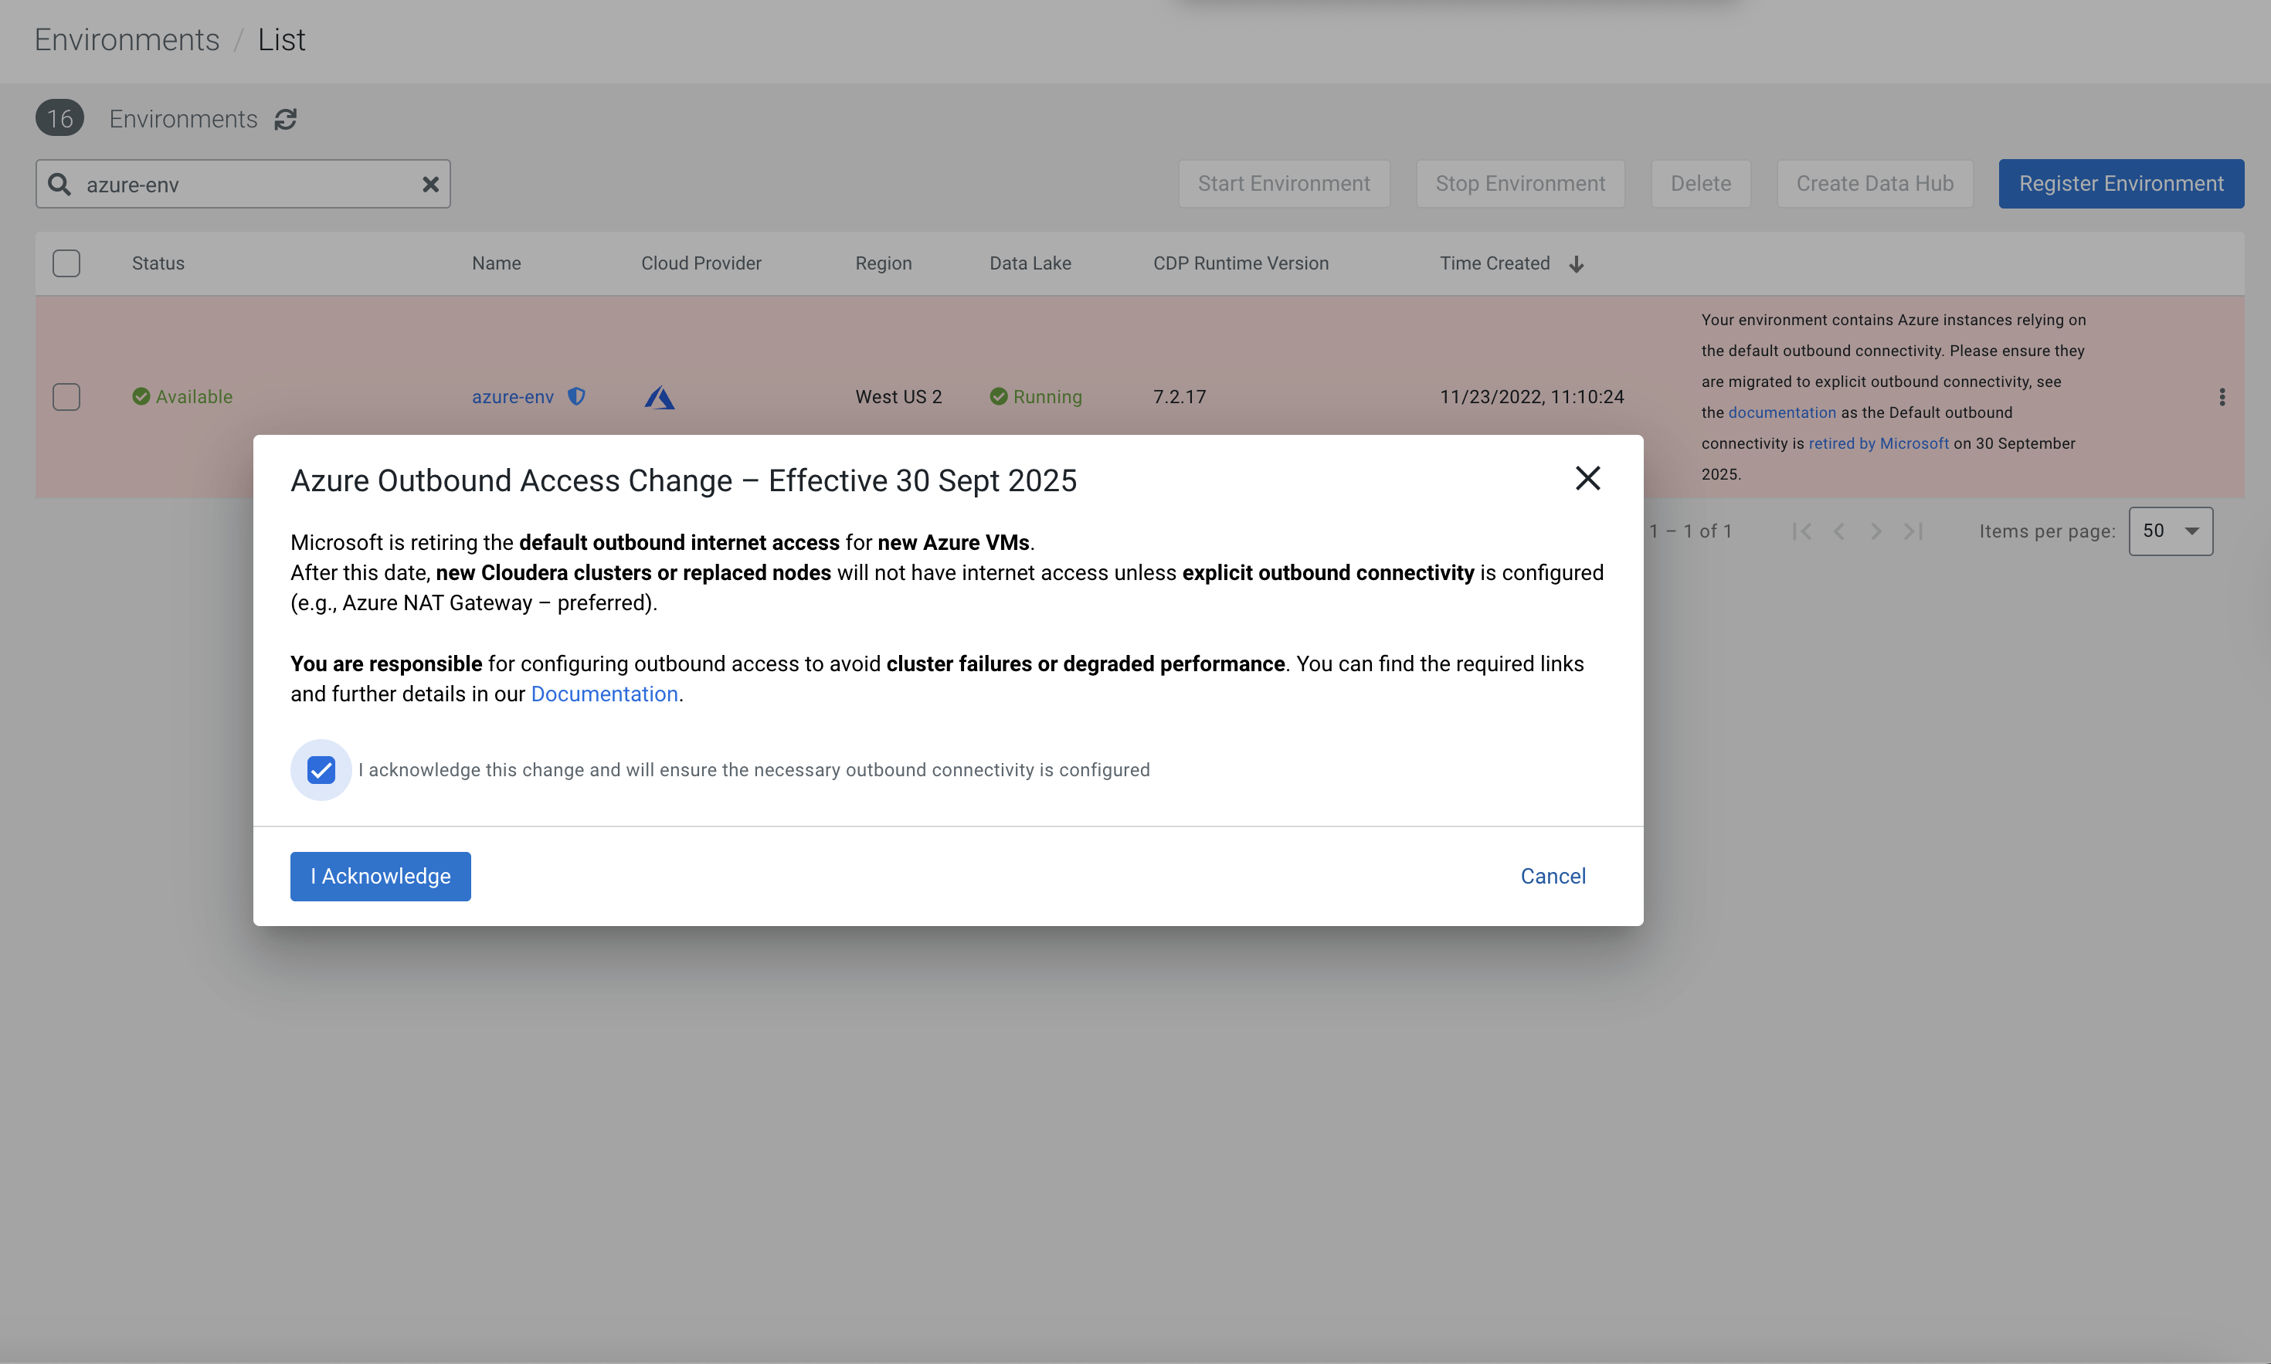
Task: Sort by the Name column header
Action: click(x=496, y=264)
